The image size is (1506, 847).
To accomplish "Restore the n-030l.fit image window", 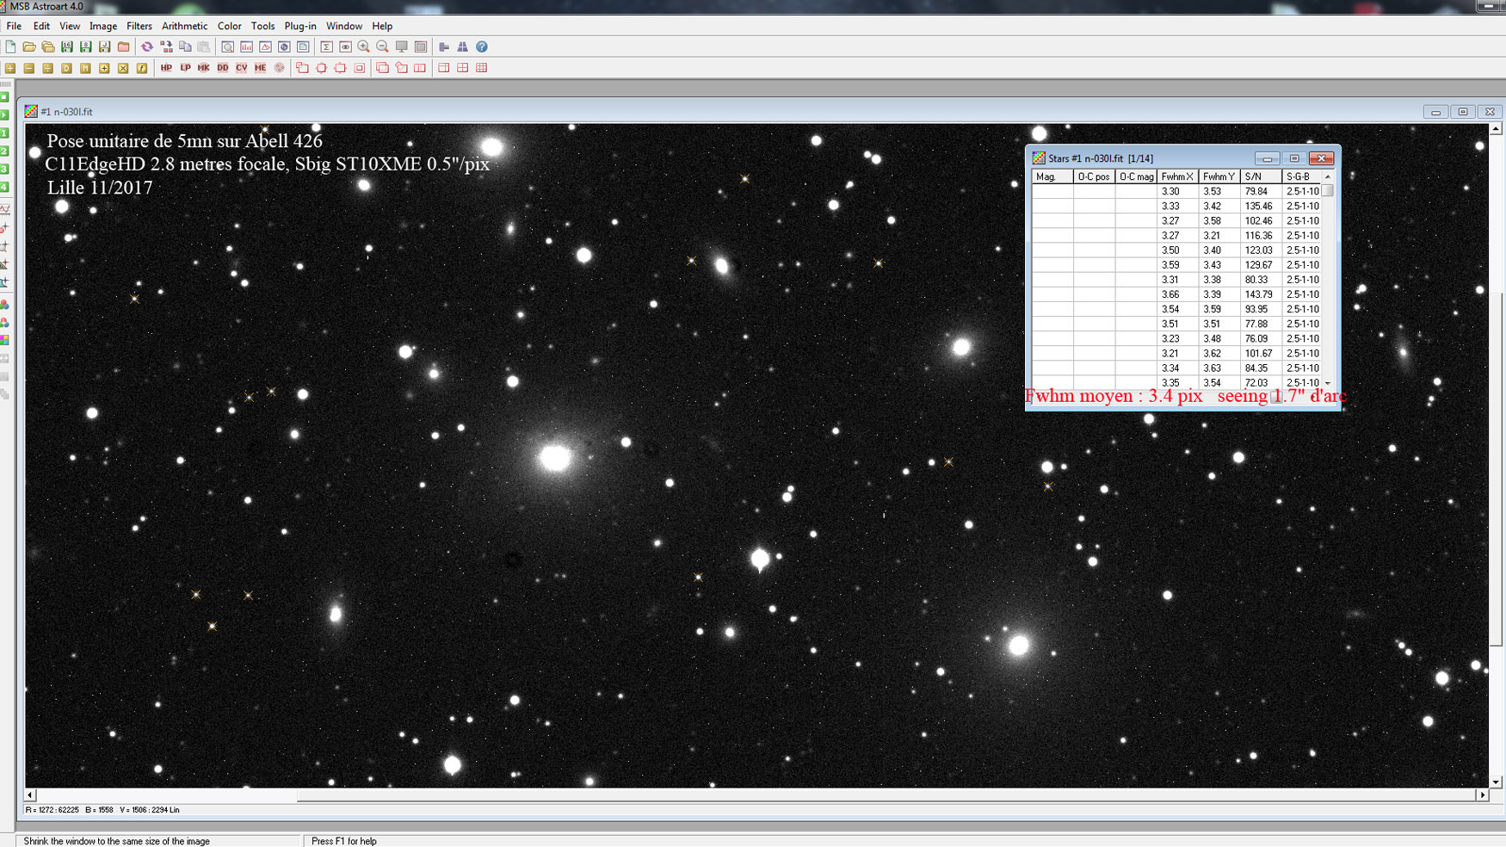I will pos(1463,112).
